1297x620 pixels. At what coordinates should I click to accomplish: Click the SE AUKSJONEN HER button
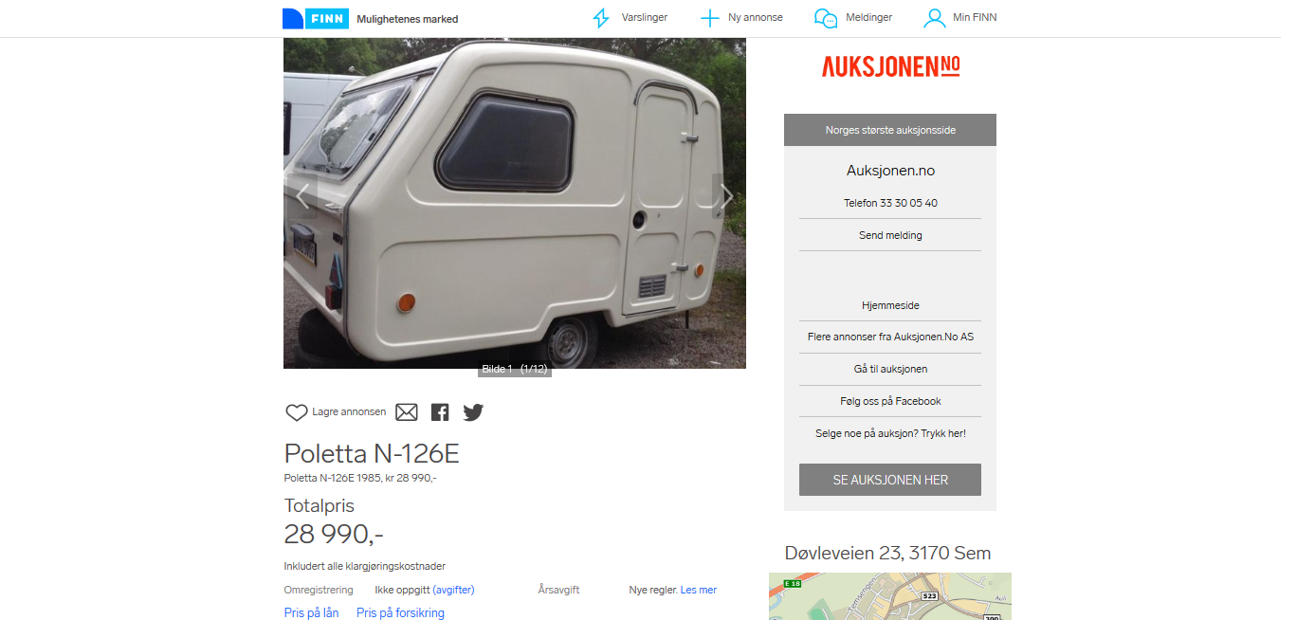[x=890, y=480]
